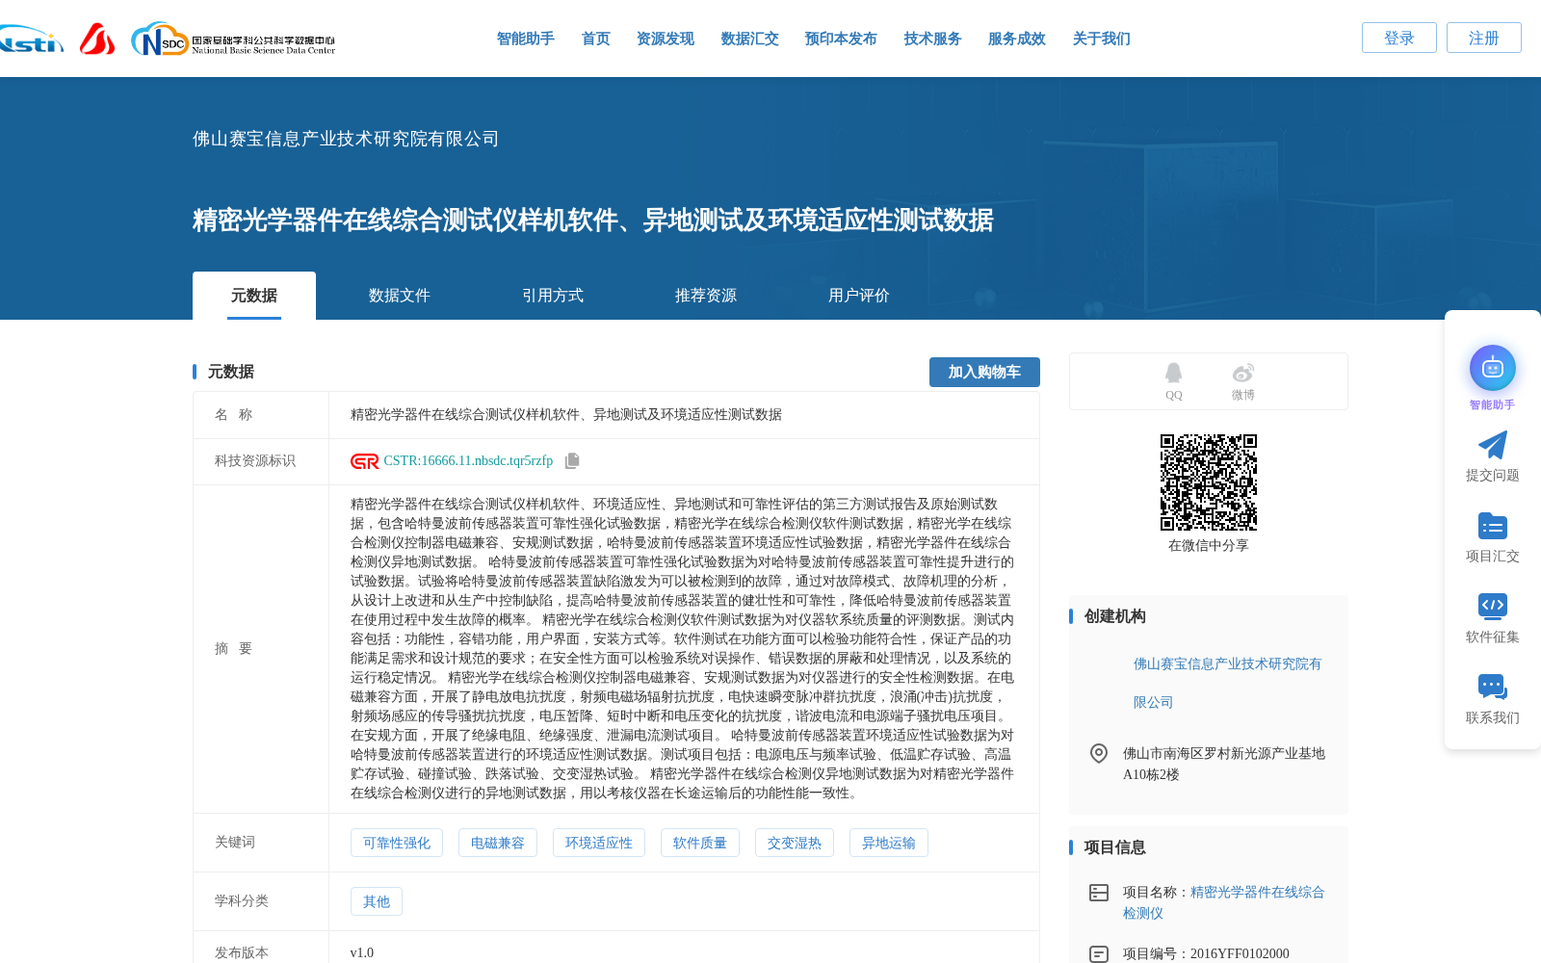Click the 提交问题 paper plane icon
Viewport: 1541px width, 963px height.
(x=1493, y=445)
